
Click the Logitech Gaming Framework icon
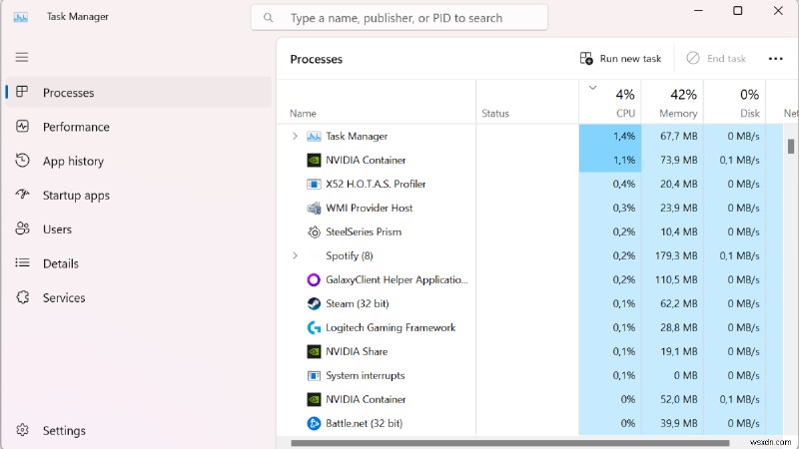314,328
